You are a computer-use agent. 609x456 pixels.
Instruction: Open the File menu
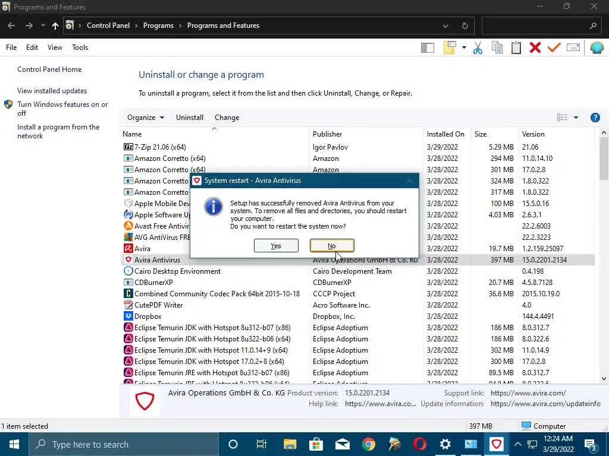11,47
